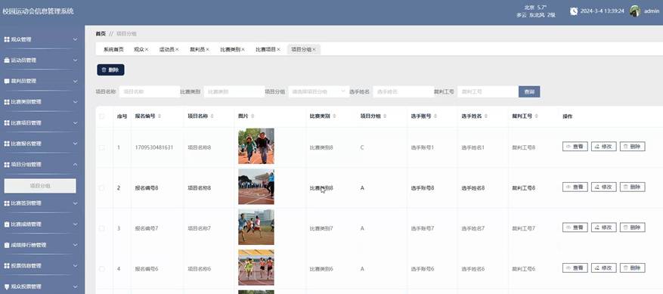The image size is (663, 294).
Task: Click the dark 删除 button above filters
Action: [110, 70]
